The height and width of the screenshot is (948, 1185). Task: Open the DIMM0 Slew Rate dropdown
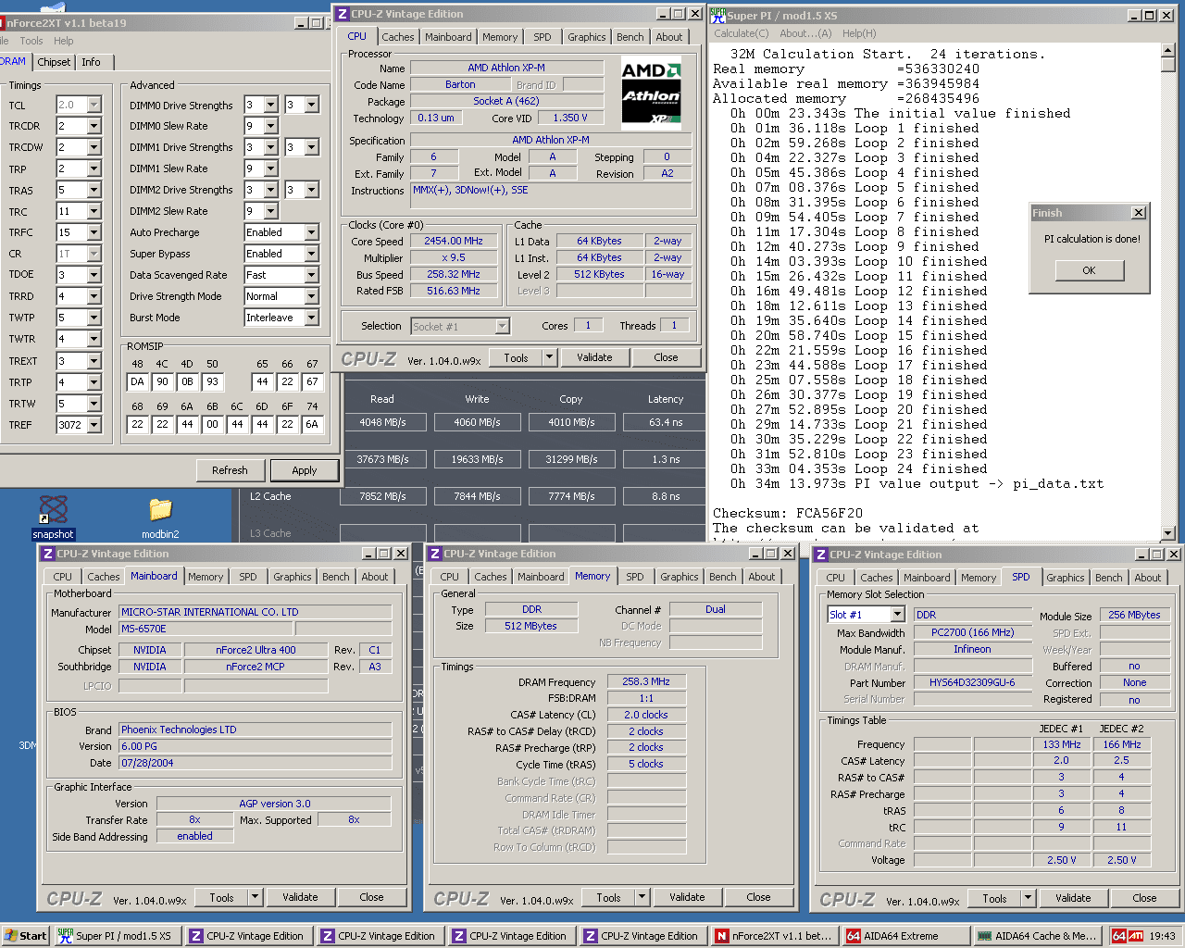[270, 126]
